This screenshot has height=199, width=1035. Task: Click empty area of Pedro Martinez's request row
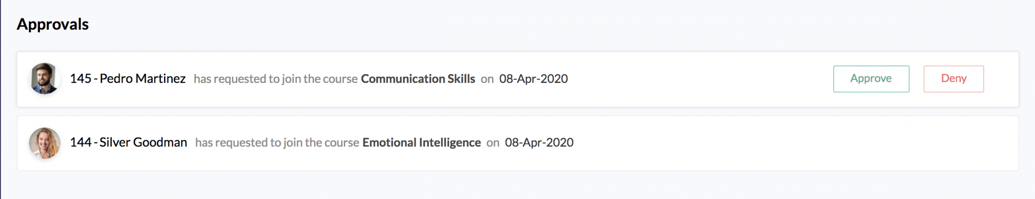pyautogui.click(x=699, y=79)
